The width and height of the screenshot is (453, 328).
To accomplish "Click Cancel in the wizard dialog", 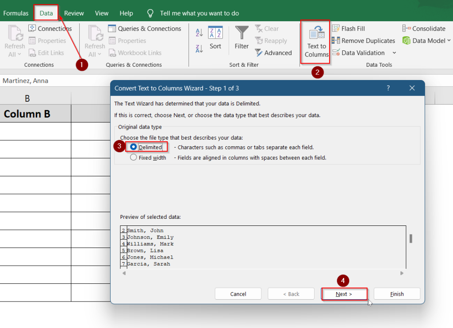I will (238, 294).
